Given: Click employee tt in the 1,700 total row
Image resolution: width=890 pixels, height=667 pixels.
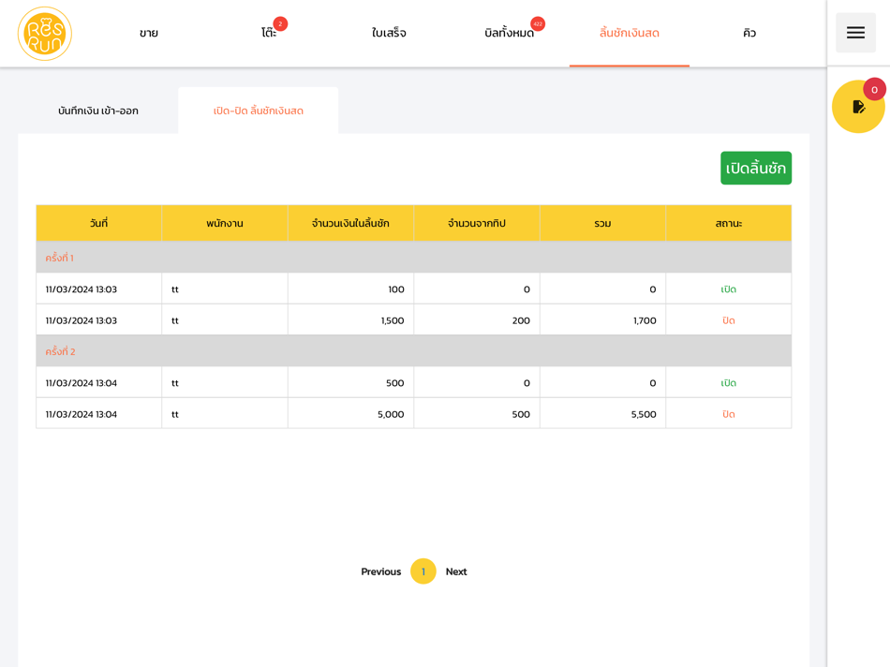Looking at the screenshot, I should coord(175,320).
